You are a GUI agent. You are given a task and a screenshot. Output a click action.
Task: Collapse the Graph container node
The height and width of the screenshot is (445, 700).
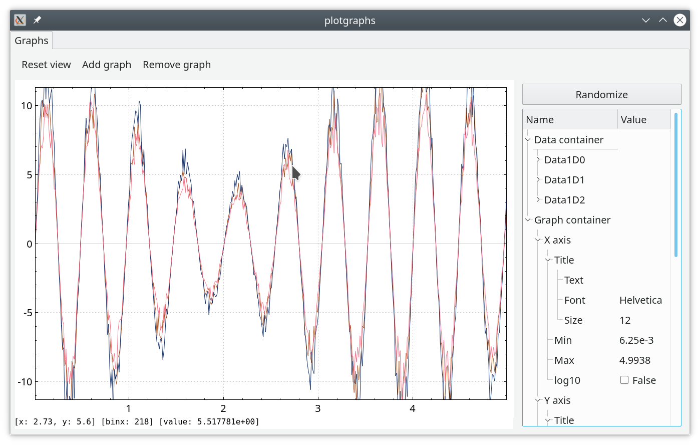tap(528, 220)
